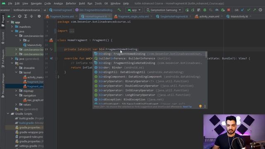Open gradle-wrapper.properties file

pos(29,132)
